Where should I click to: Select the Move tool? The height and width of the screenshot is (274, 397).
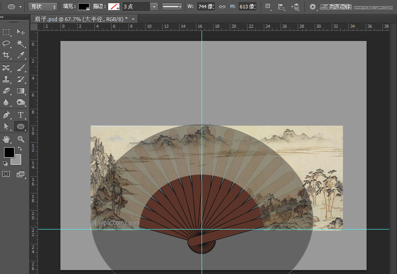click(21, 32)
